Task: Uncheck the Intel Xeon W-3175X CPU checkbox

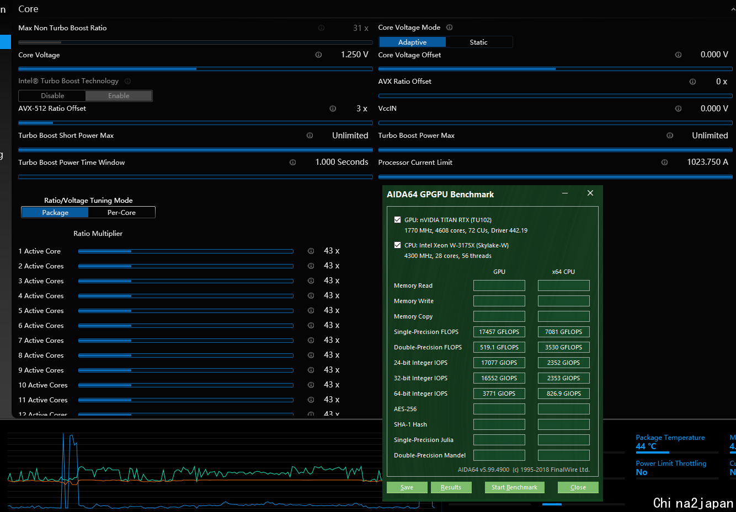Action: [x=397, y=245]
